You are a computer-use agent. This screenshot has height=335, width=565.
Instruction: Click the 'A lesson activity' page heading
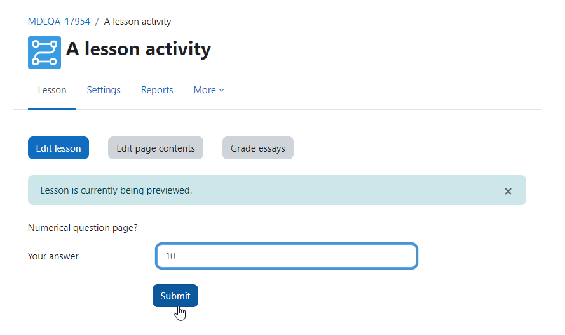139,49
